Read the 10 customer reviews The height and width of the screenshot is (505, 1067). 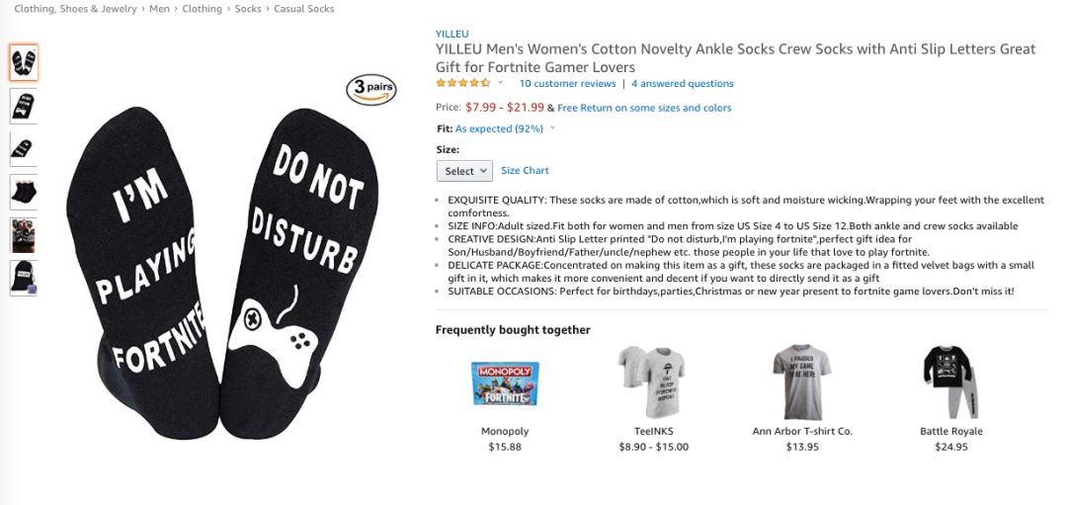pyautogui.click(x=567, y=84)
